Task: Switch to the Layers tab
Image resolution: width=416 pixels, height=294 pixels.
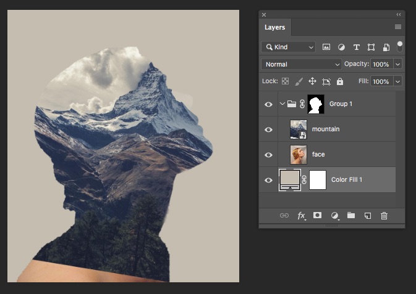Action: point(274,28)
